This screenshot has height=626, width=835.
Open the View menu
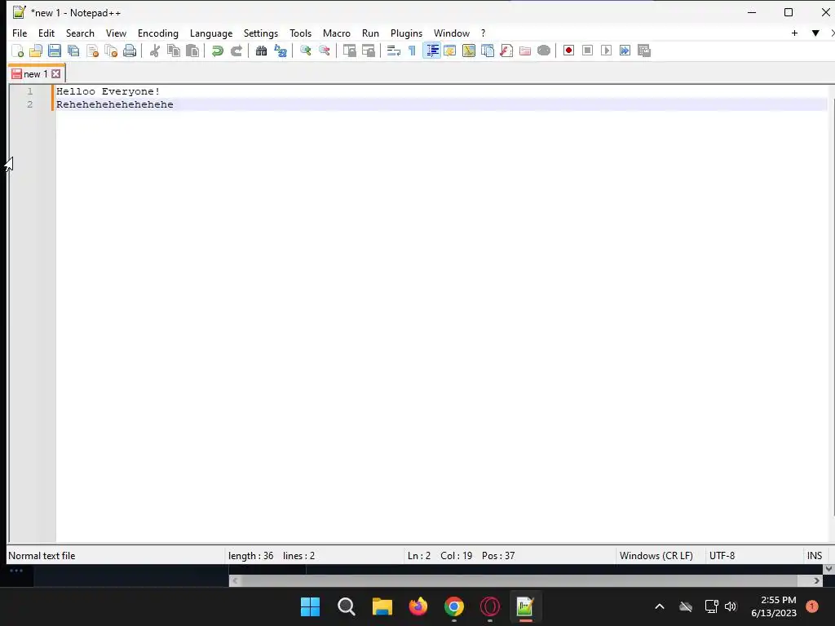(116, 33)
